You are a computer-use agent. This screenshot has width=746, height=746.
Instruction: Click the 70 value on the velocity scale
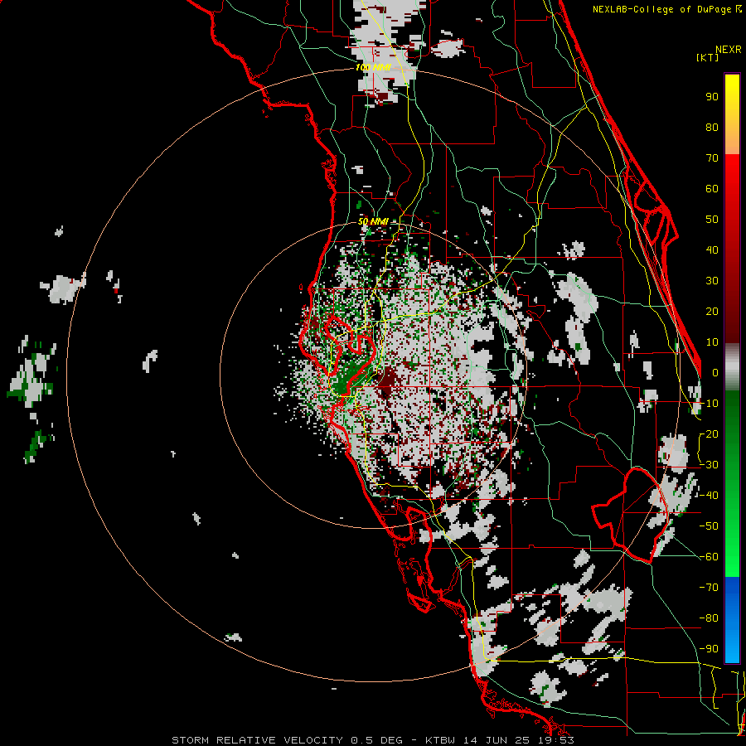point(712,158)
